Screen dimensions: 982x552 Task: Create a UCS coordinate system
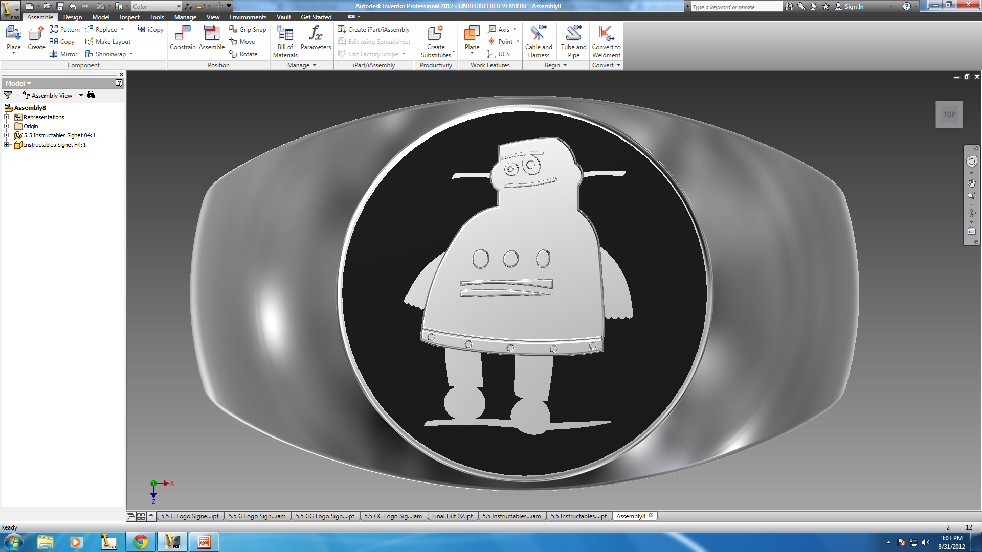pyautogui.click(x=499, y=54)
